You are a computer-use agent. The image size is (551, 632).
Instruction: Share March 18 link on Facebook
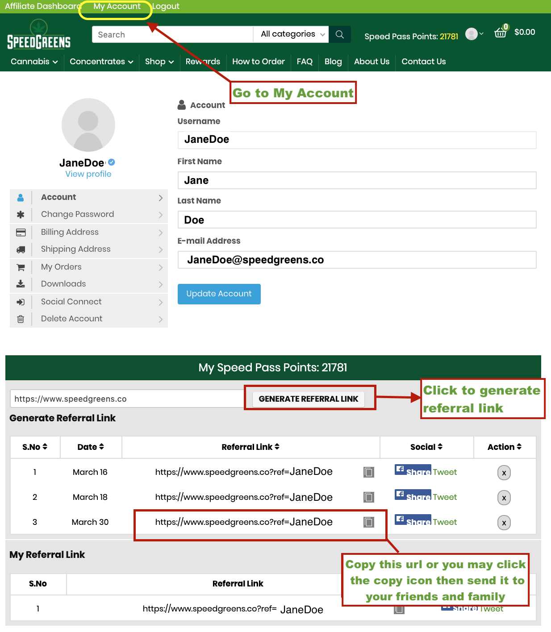point(413,495)
